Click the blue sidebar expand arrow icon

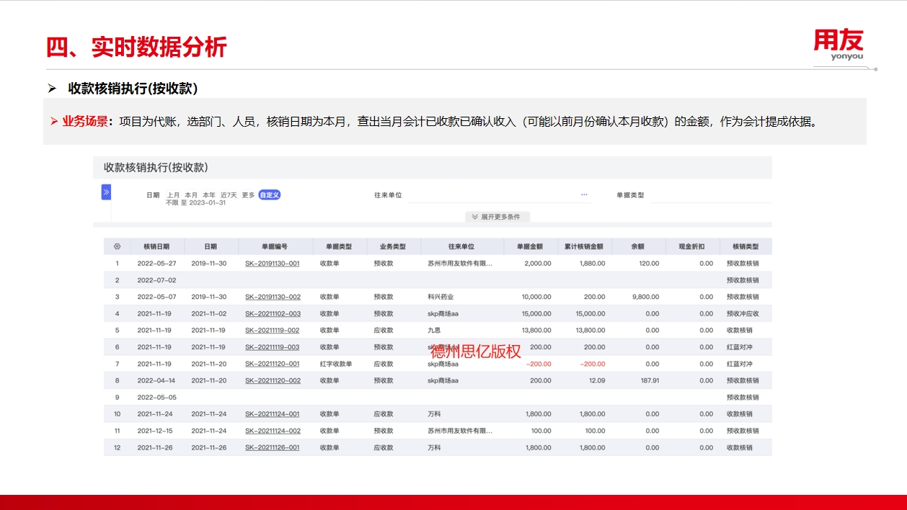click(x=106, y=192)
